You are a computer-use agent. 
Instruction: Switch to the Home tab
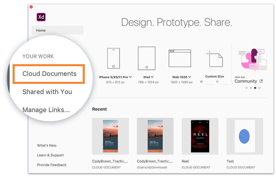pos(41,30)
